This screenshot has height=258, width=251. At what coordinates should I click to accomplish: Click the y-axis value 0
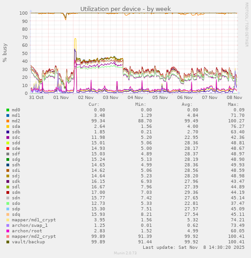tap(26, 93)
